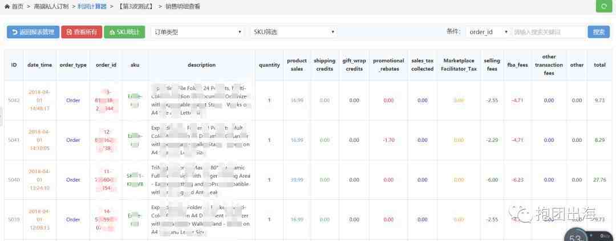The image size is (616, 241).
Task: Open the order_id condition dropdown
Action: click(x=488, y=32)
